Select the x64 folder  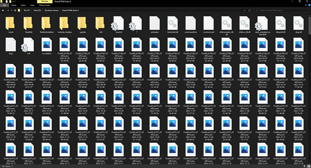pyautogui.click(x=101, y=25)
